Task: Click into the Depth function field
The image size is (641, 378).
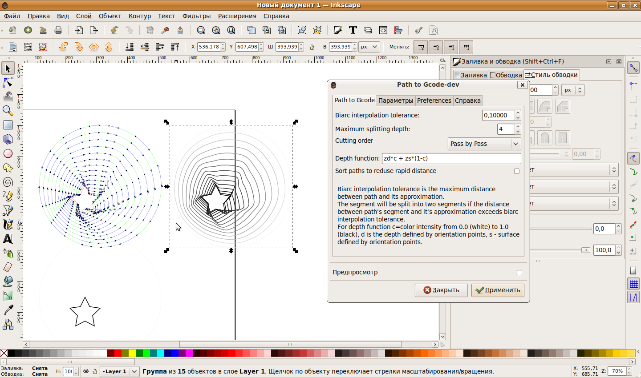Action: (451, 158)
